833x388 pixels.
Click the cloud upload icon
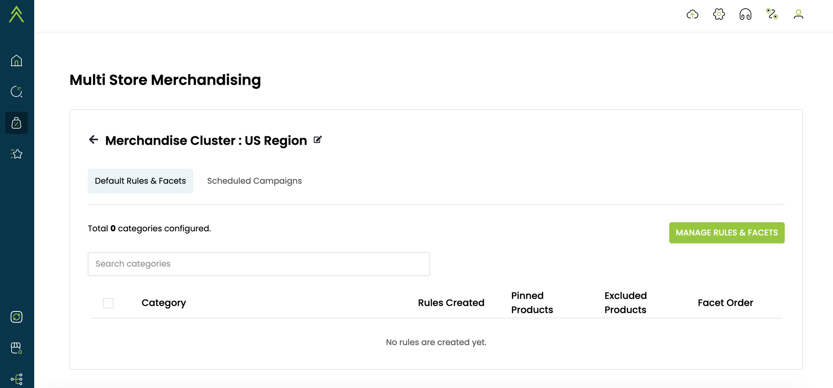point(692,15)
